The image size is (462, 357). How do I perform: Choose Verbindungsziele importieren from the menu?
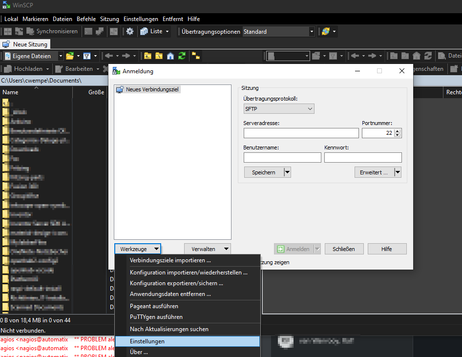pos(188,260)
